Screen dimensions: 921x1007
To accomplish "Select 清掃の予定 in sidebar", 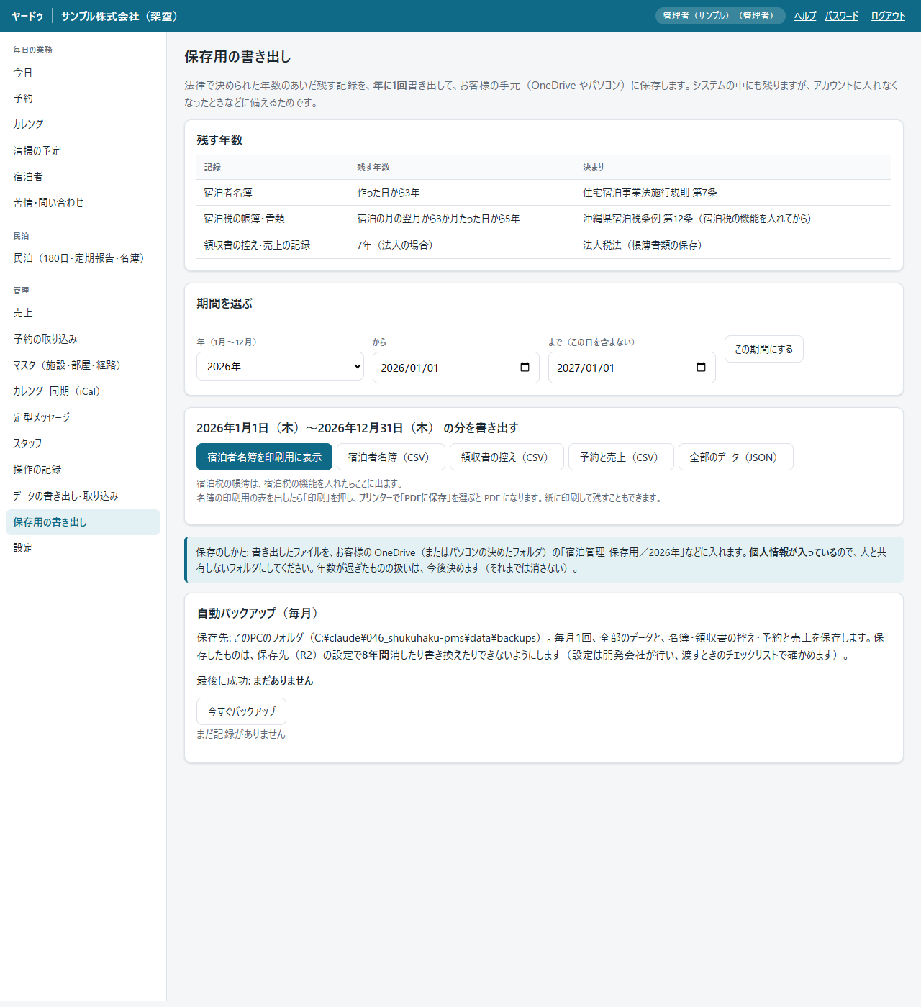I will [83, 151].
